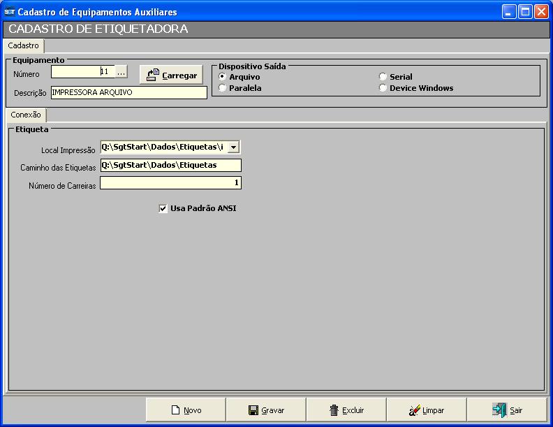Click the floppy disk icon on Gravar
Screen dimensions: 553x427
(x=253, y=410)
